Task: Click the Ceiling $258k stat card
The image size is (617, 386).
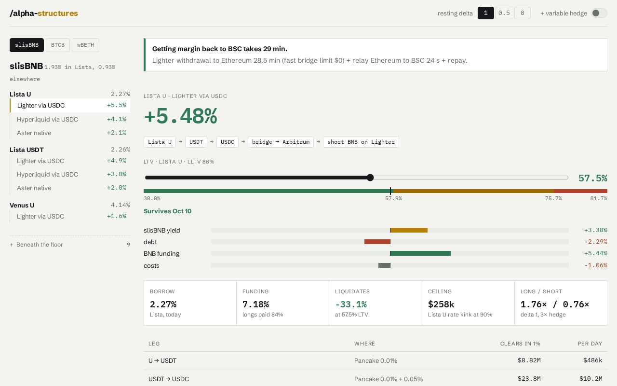Action: (x=468, y=303)
